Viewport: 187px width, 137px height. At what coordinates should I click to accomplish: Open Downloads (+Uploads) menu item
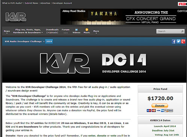(x=52, y=31)
